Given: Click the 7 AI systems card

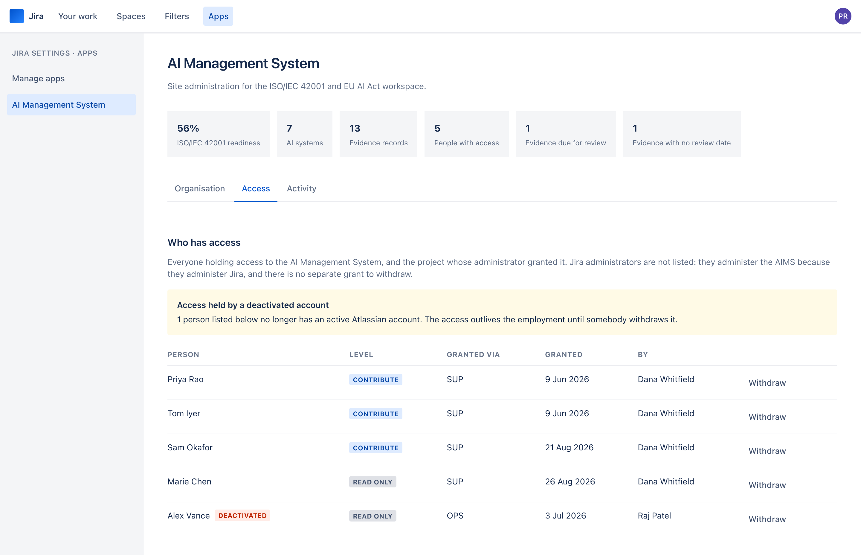Looking at the screenshot, I should (304, 135).
